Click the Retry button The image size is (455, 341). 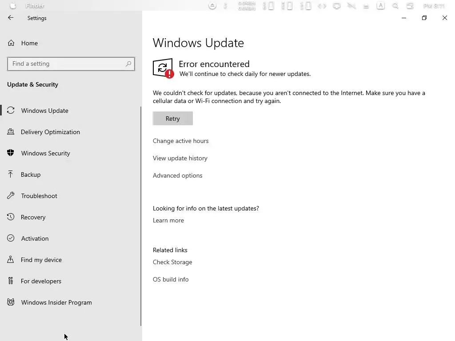(x=173, y=118)
